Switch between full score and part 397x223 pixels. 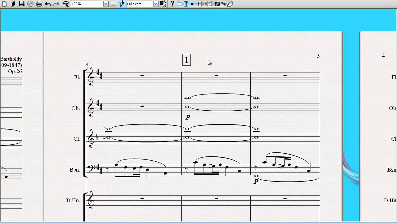(x=163, y=4)
